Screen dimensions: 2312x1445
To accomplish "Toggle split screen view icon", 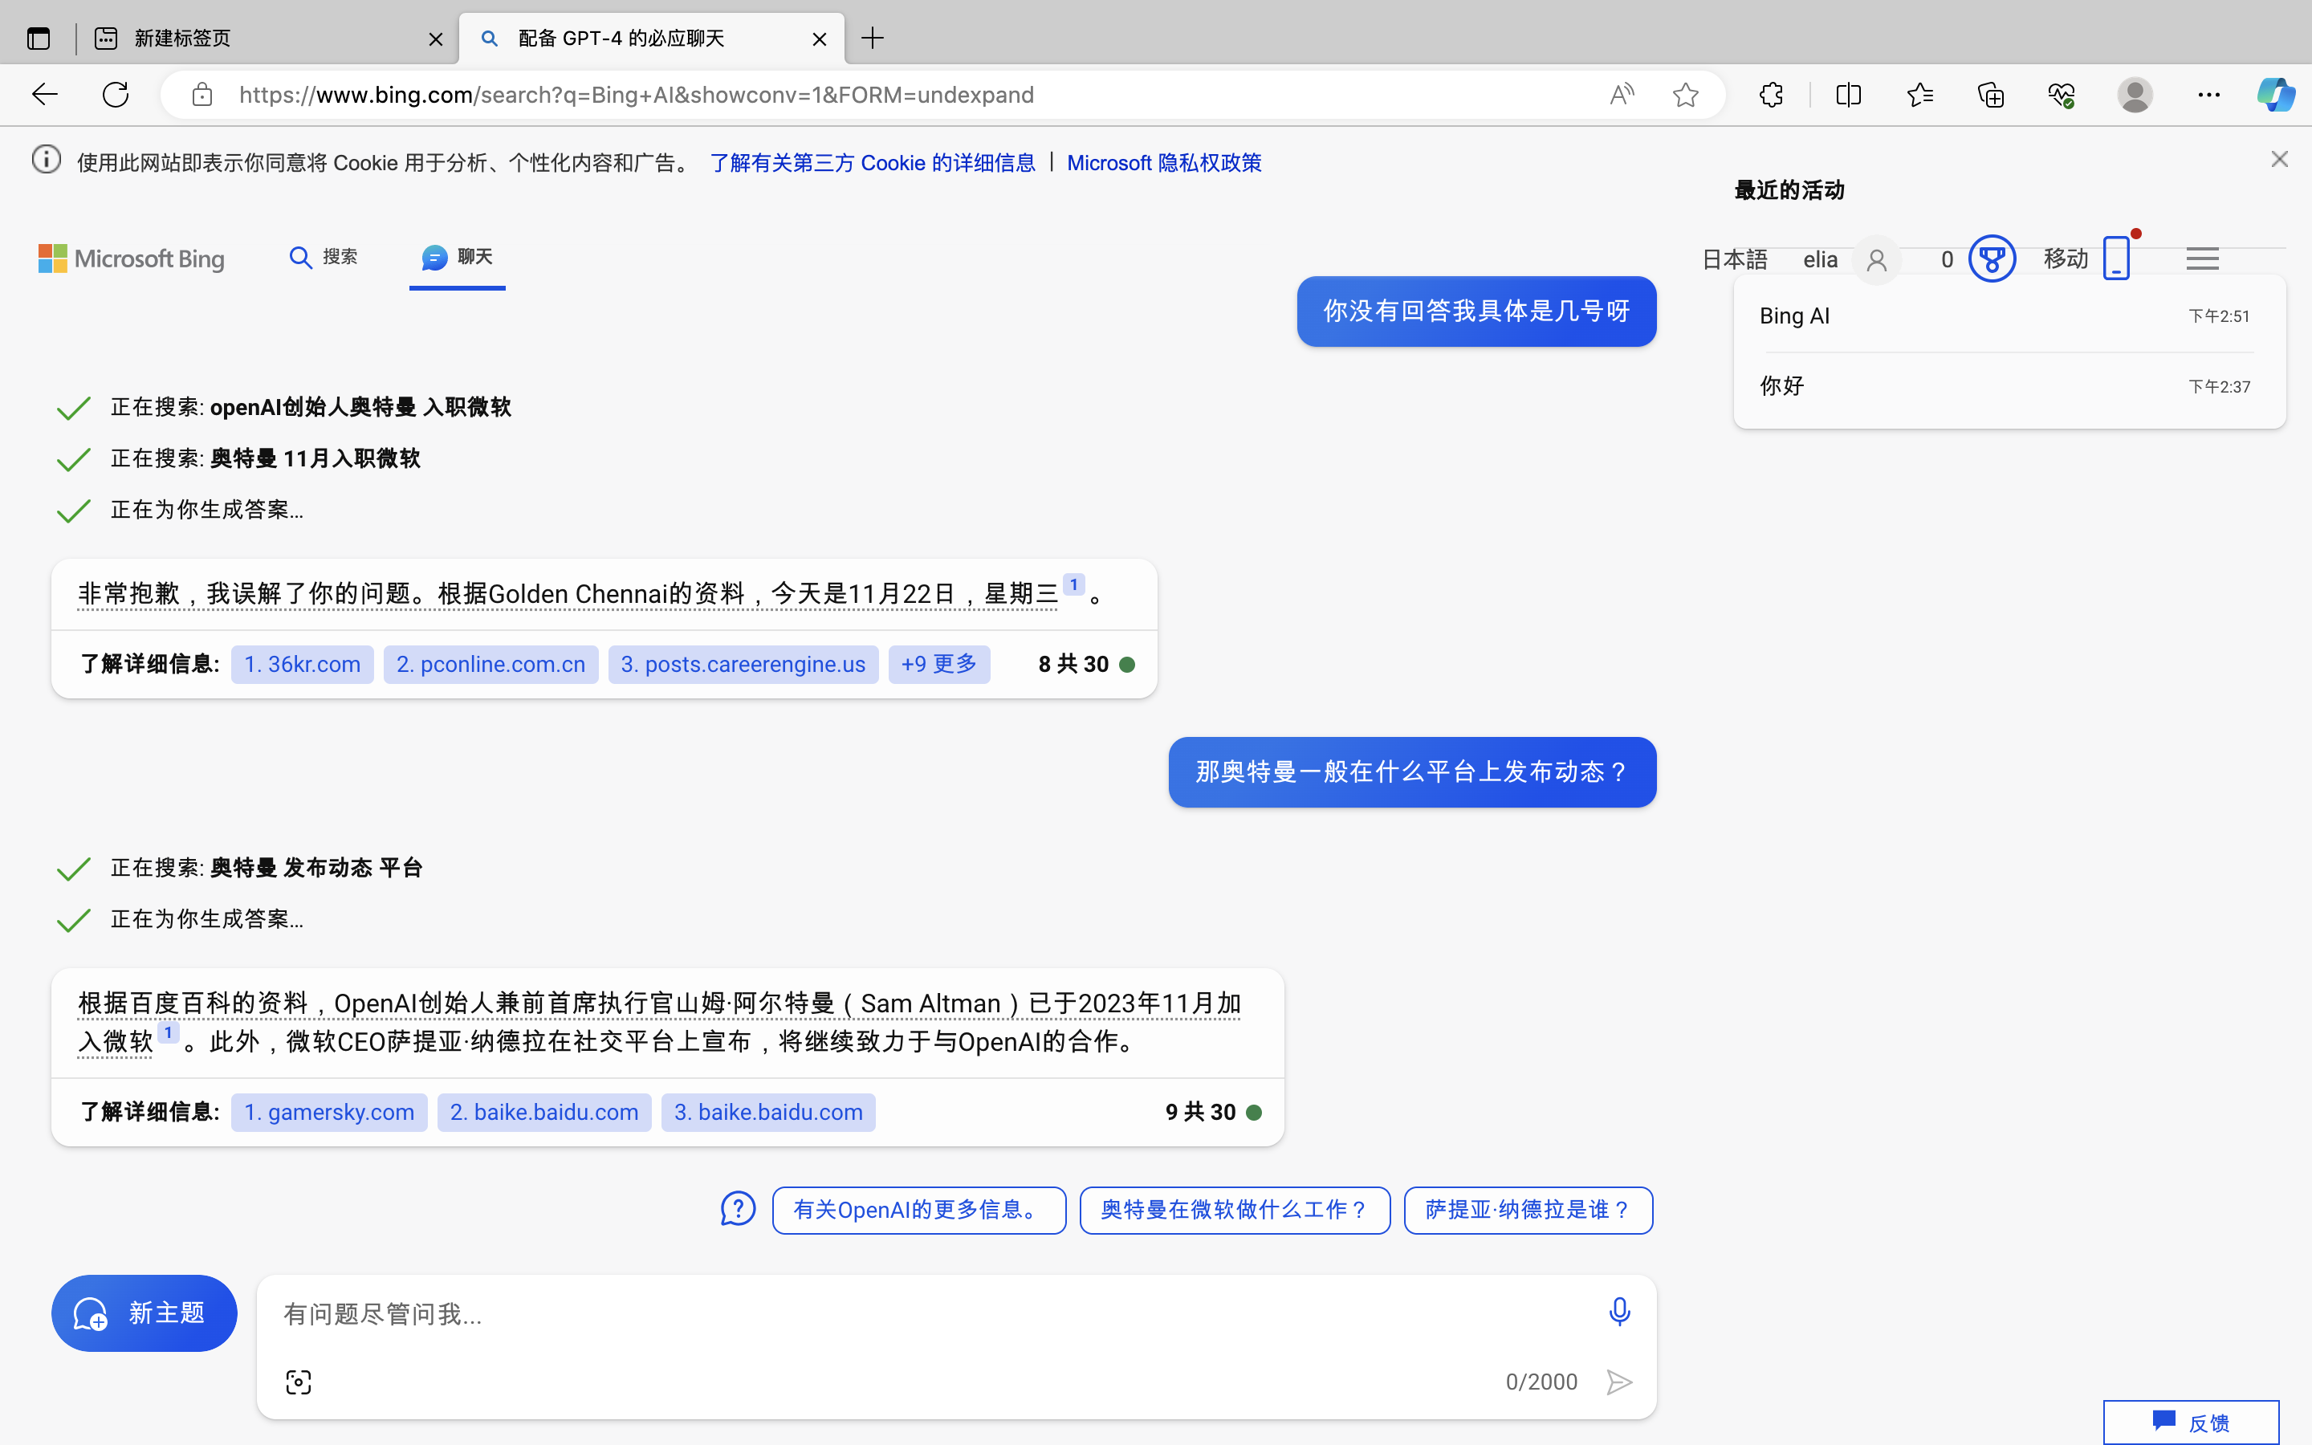I will pos(1848,95).
